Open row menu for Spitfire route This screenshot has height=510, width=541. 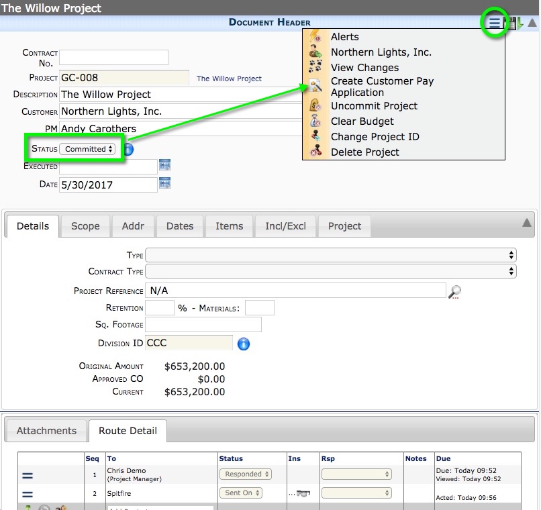point(28,494)
